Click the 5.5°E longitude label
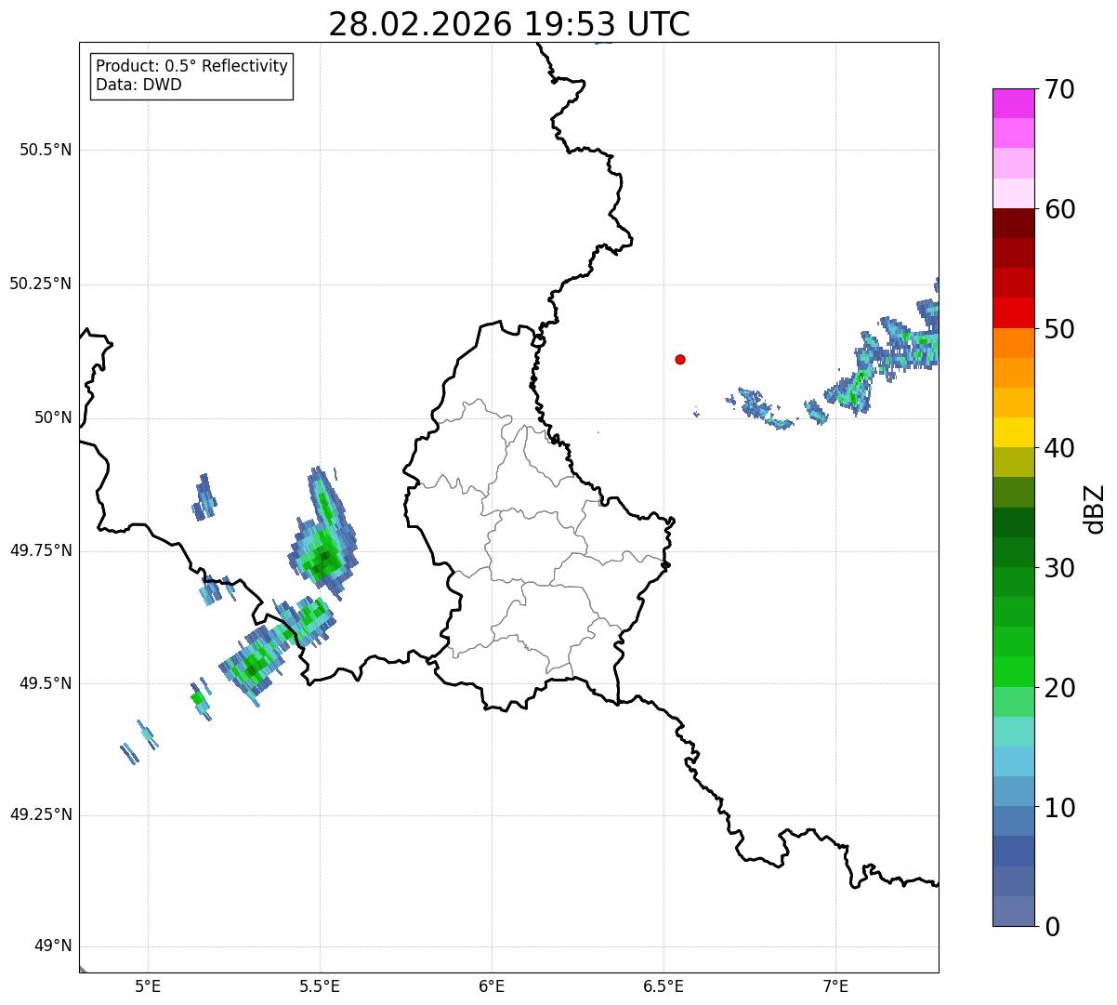The height and width of the screenshot is (1005, 1117). point(320,985)
